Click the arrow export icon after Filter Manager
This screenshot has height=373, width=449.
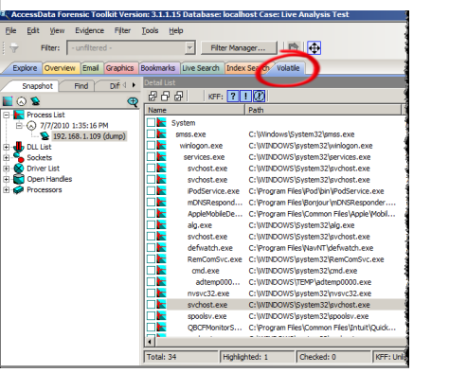pos(294,47)
